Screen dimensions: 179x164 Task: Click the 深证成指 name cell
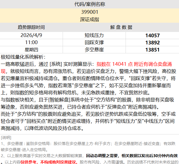coord(89,19)
